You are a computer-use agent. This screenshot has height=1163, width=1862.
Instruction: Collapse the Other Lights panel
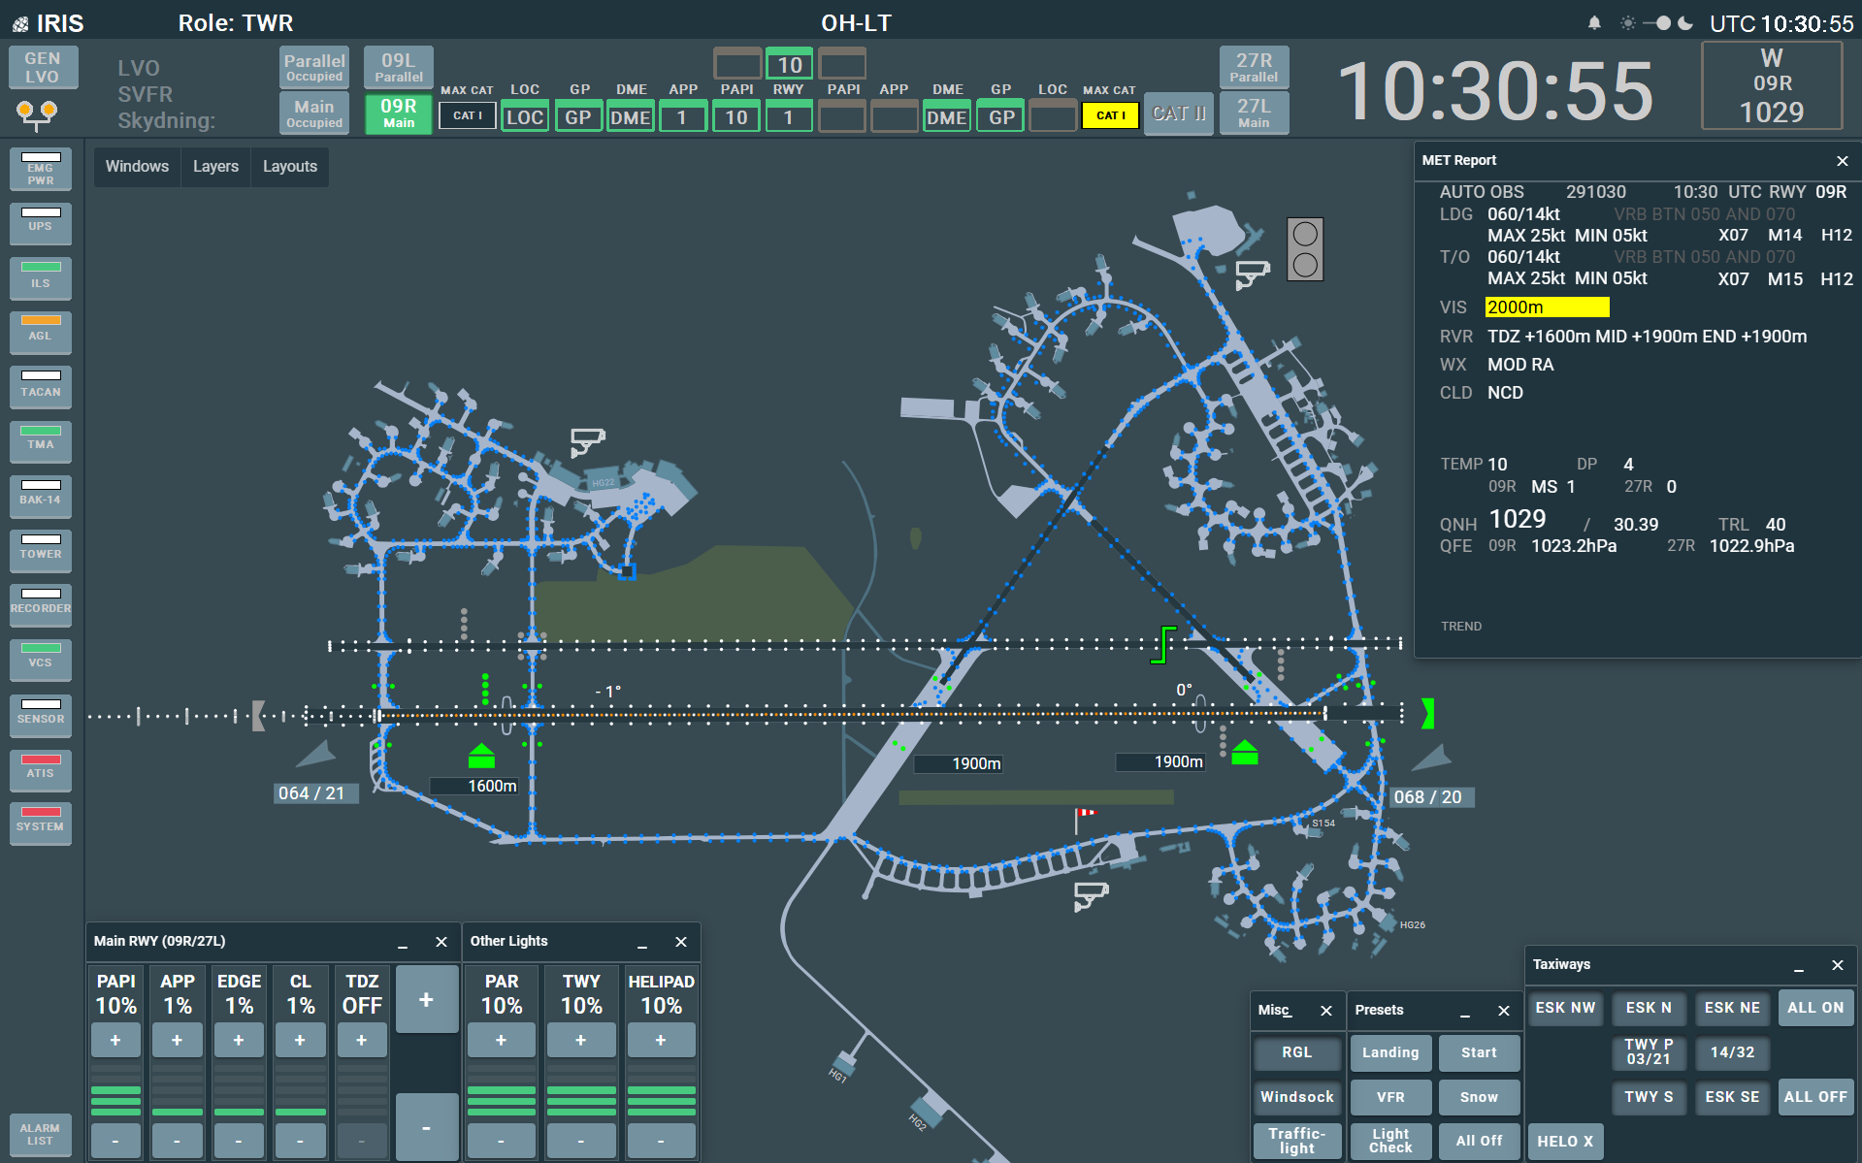(642, 943)
